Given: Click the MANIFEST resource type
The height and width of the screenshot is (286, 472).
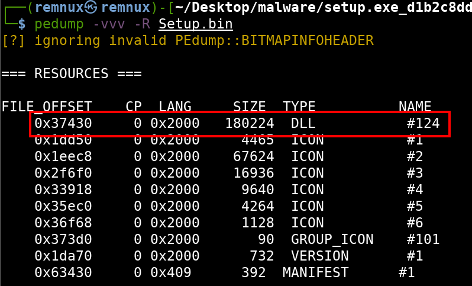Looking at the screenshot, I should pos(315,272).
